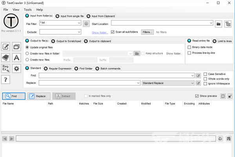Select Update original files radio button

[x=27, y=47]
